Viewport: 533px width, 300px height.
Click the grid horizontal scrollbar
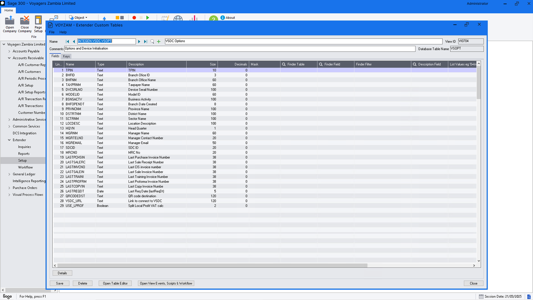click(212, 266)
